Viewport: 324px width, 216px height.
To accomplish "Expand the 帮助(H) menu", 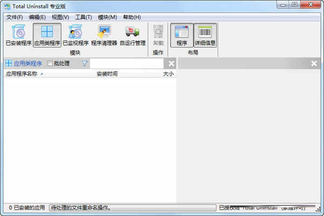I will [x=131, y=17].
